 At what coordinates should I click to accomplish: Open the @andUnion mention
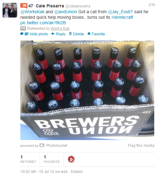point(66,12)
